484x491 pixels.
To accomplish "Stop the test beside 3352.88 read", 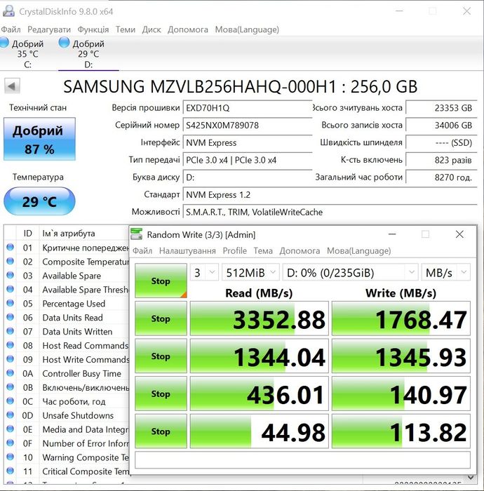I will [161, 318].
